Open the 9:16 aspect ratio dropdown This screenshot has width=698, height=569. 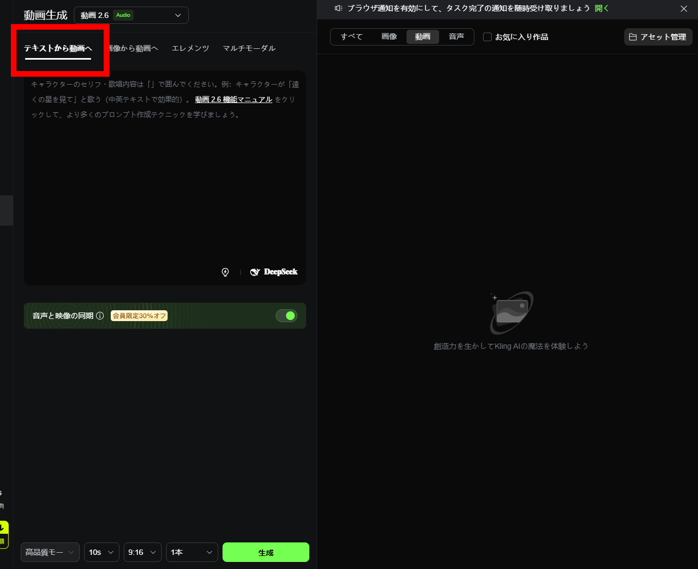coord(142,552)
